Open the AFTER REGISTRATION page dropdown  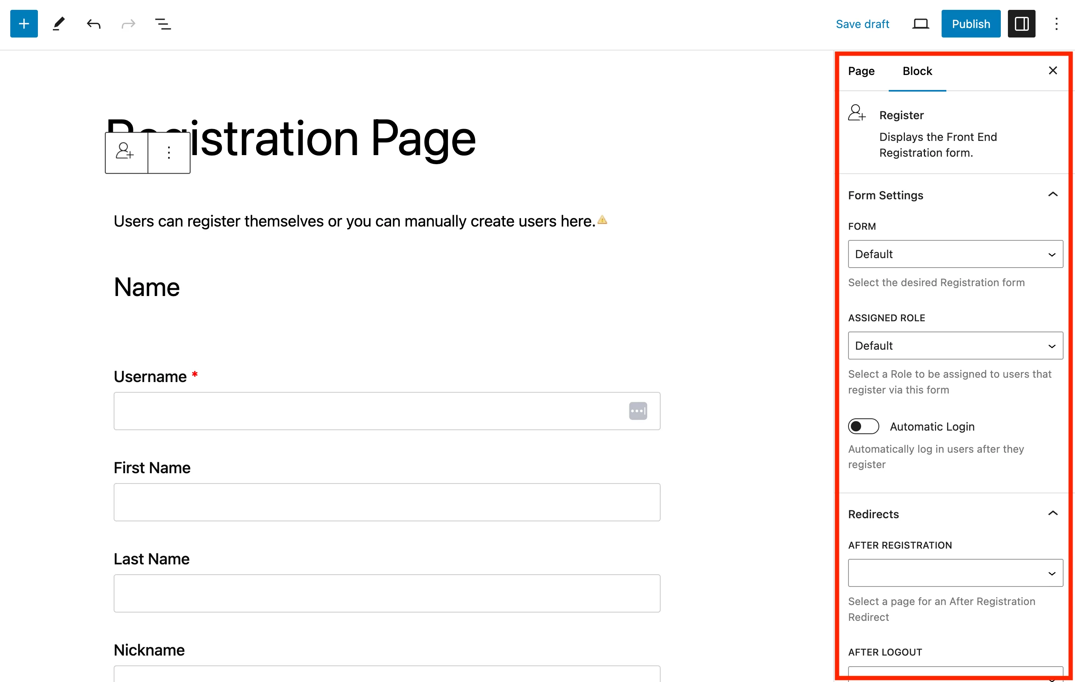[x=955, y=573]
